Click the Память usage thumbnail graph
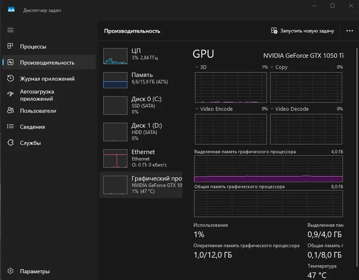 115,80
